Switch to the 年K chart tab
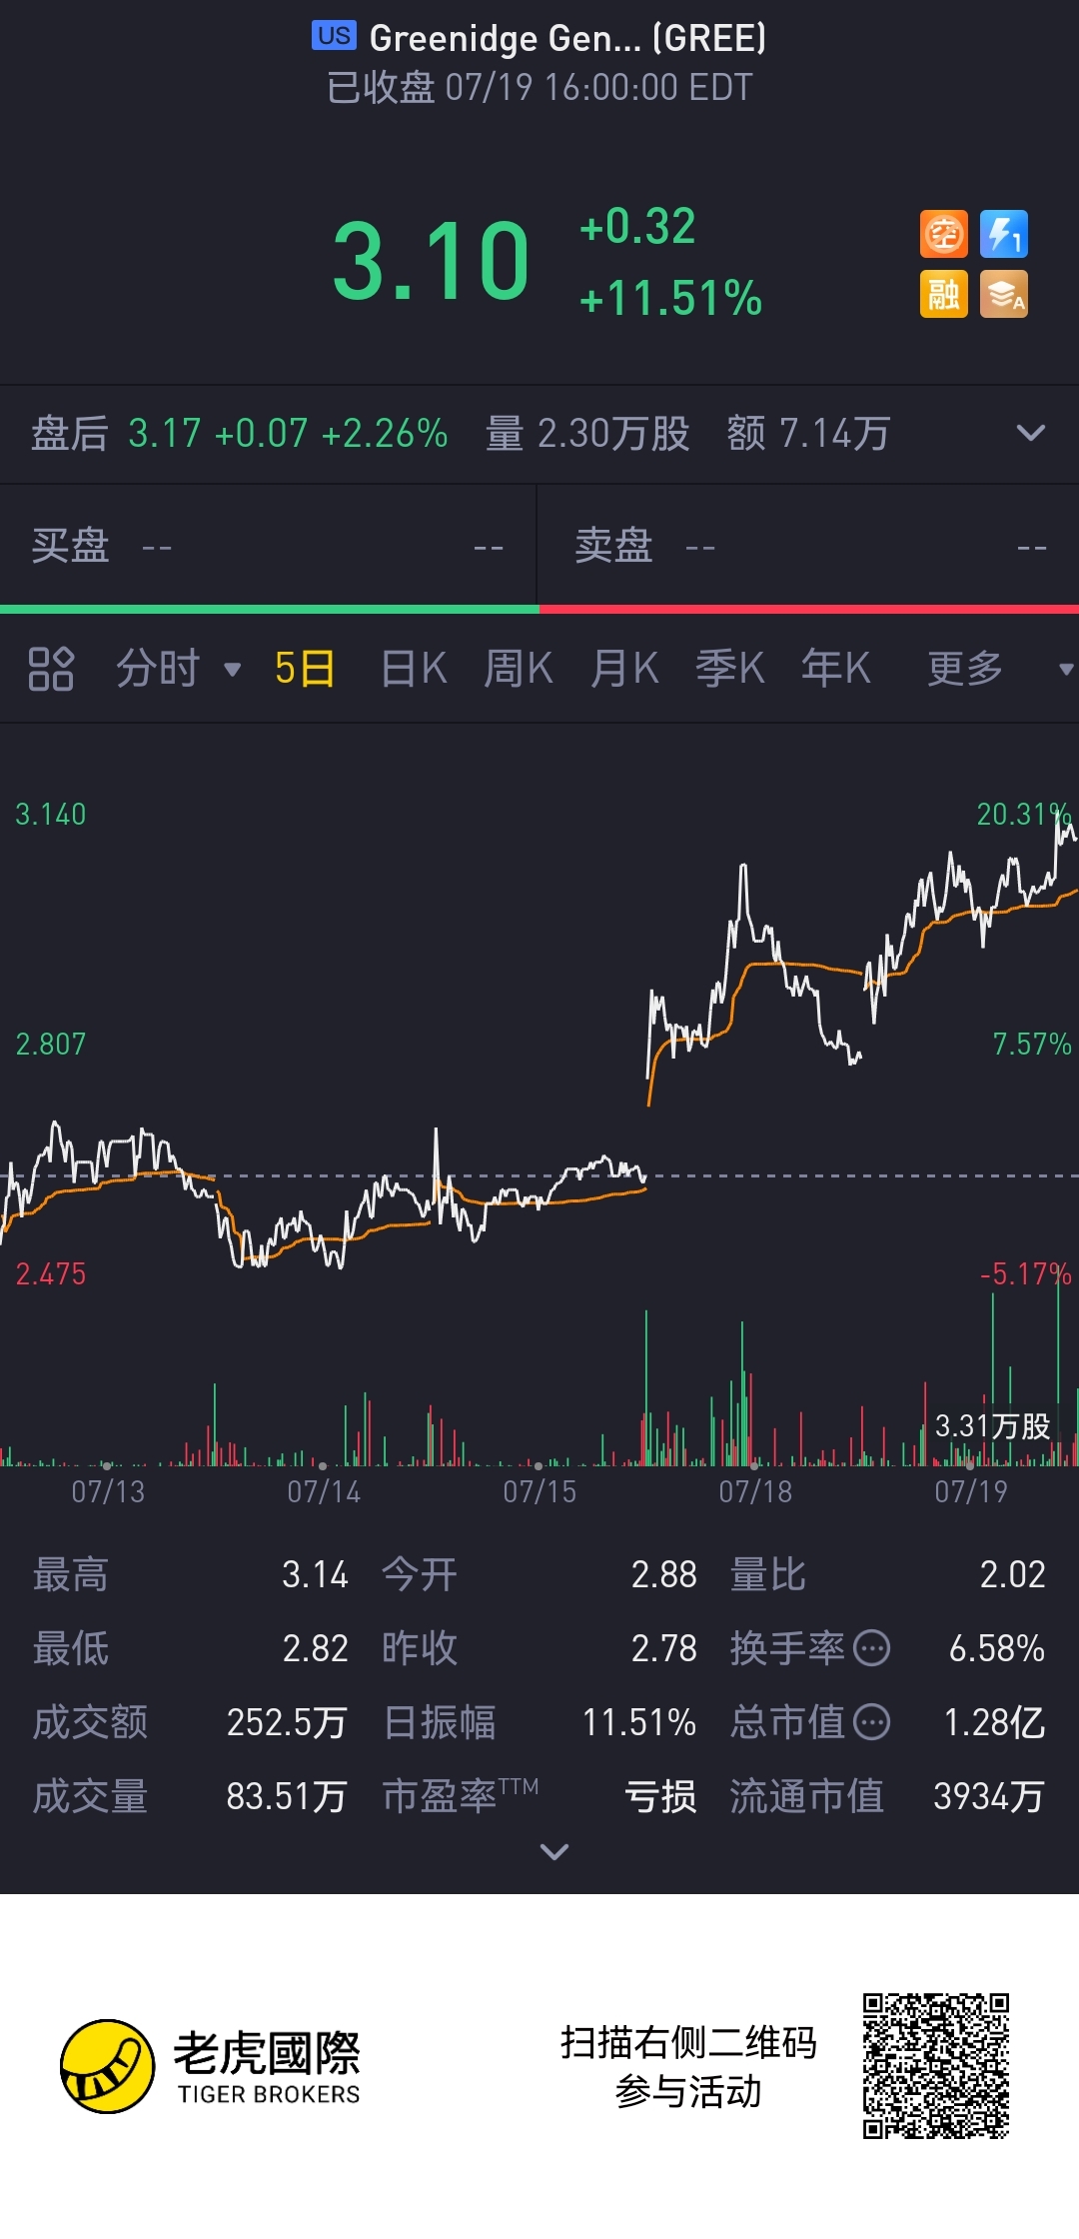The width and height of the screenshot is (1079, 2239). coord(836,668)
